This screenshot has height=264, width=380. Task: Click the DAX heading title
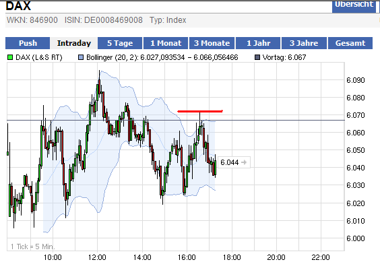(x=18, y=6)
